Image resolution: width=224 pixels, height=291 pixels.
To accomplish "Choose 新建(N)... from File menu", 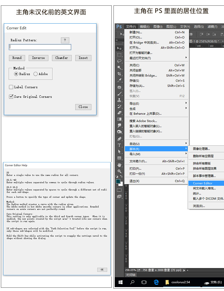I will [157, 32].
